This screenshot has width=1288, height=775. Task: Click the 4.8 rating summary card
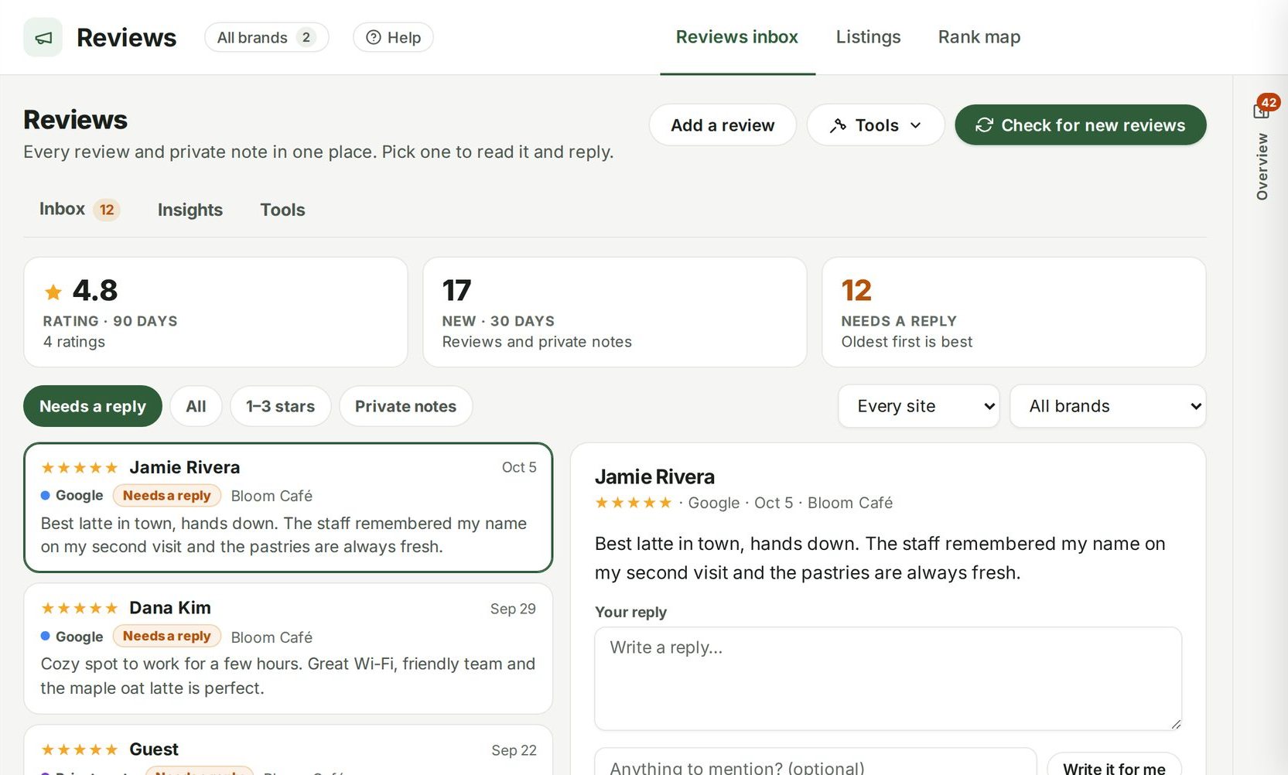click(216, 312)
